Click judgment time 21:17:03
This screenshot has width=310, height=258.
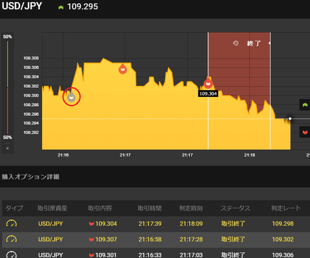coord(191,255)
